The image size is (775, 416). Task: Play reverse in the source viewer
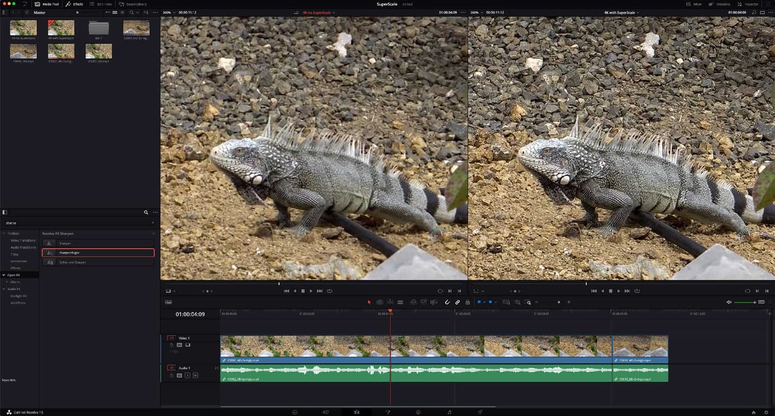point(295,291)
